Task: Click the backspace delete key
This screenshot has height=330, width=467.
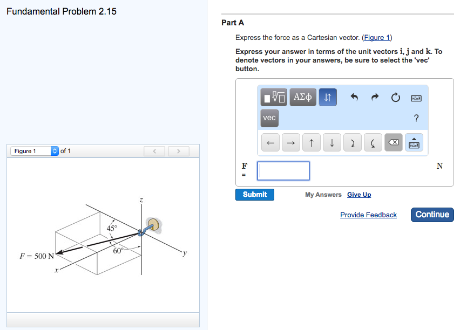Action: click(x=394, y=142)
